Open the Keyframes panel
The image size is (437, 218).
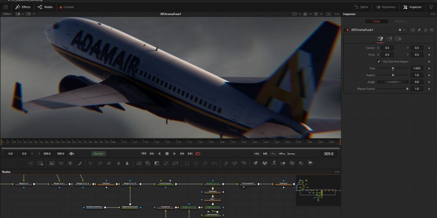386,7
